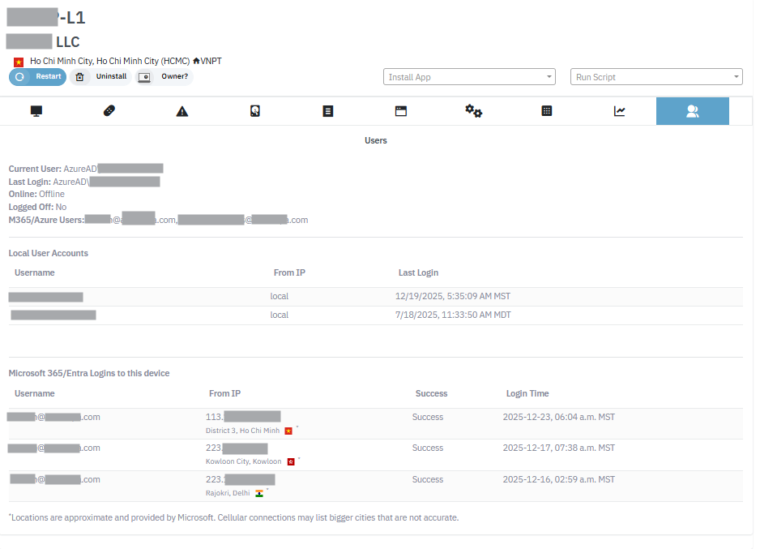View alerts via the warning triangle icon
The image size is (760, 549).
pos(182,111)
